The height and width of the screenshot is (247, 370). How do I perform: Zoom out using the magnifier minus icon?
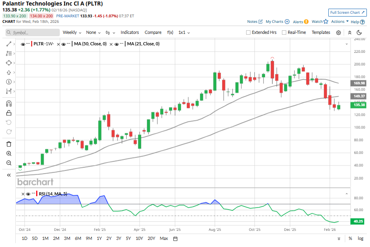coord(9,163)
